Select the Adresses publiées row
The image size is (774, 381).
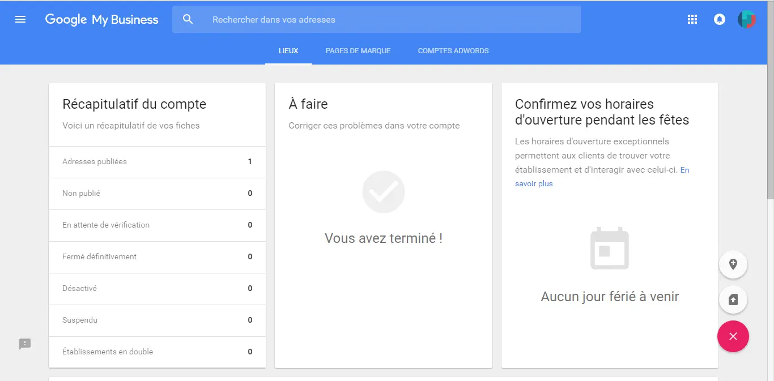pyautogui.click(x=157, y=162)
